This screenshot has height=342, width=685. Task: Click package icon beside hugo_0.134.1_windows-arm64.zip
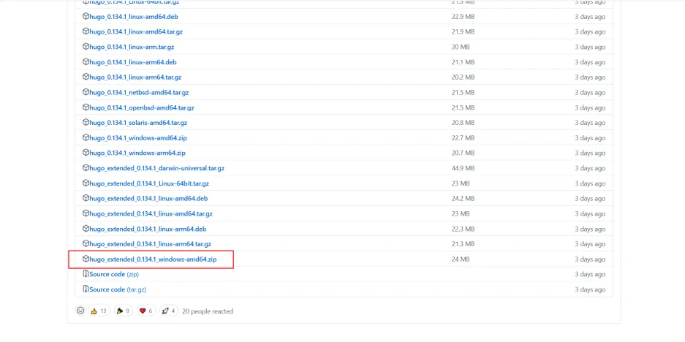[86, 153]
